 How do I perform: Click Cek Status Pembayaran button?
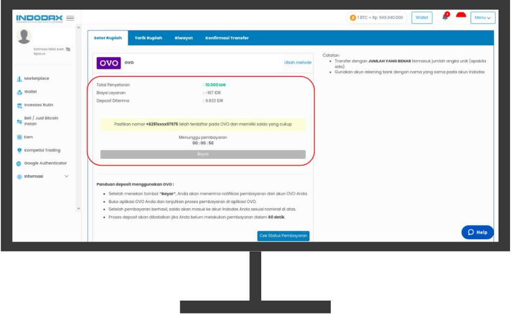pos(283,236)
